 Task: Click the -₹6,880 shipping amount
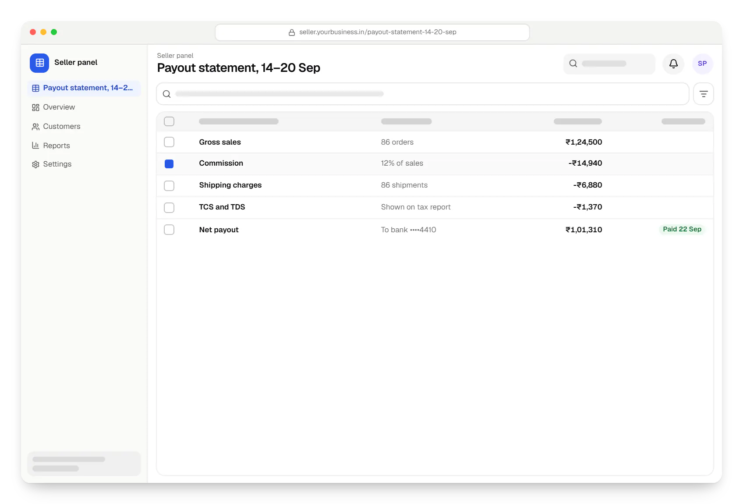[587, 185]
